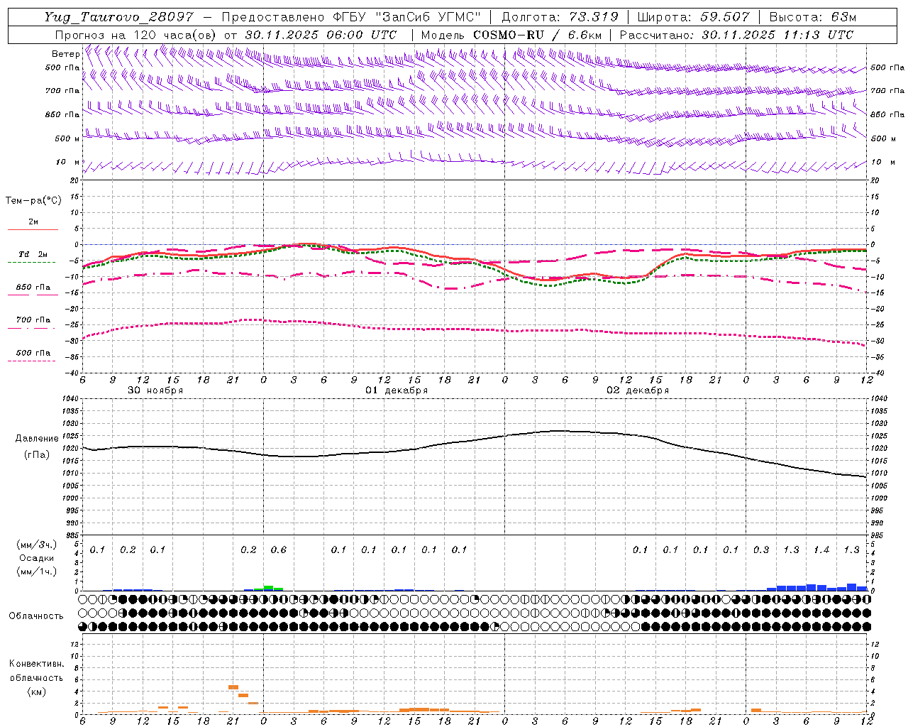Click the '700 гПа' temperature legend line sample
908x727 pixels.
(x=32, y=328)
